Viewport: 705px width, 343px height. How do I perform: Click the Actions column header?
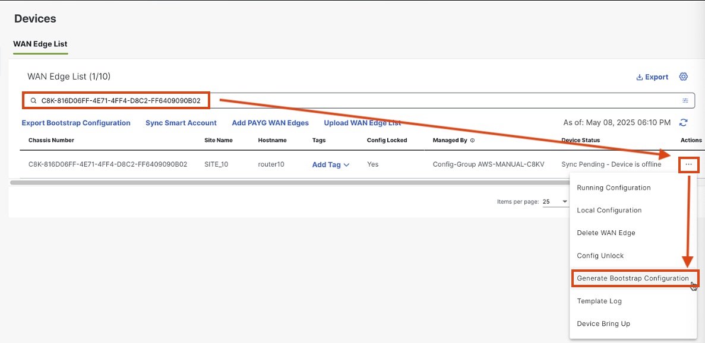[x=691, y=140]
